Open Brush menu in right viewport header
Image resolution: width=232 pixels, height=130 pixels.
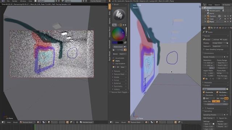[123, 122]
